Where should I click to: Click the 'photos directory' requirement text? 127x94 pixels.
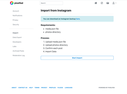[x=53, y=32]
